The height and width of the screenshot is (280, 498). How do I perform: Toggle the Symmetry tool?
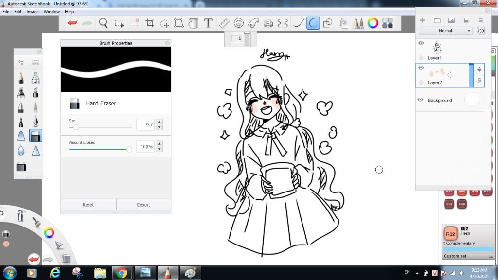[283, 23]
